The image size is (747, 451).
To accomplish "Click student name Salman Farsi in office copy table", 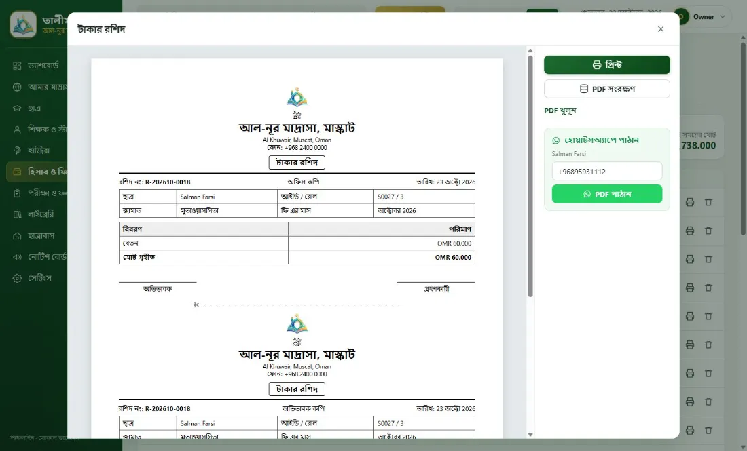I will [197, 197].
